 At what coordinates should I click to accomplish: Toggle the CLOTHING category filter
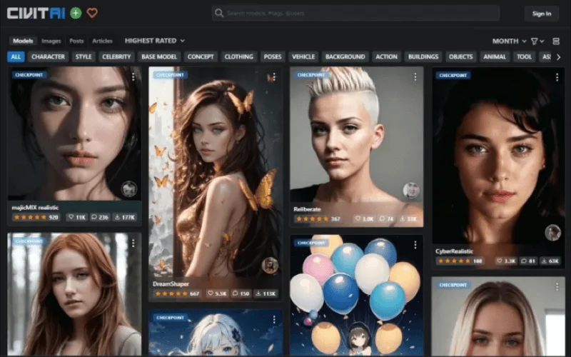click(x=238, y=57)
